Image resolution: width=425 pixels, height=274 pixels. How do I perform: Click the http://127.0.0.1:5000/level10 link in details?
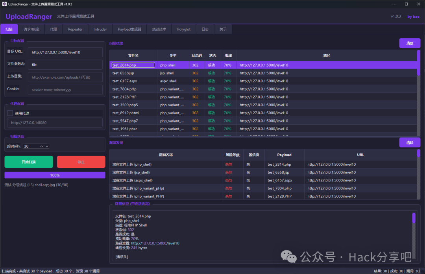(155, 243)
